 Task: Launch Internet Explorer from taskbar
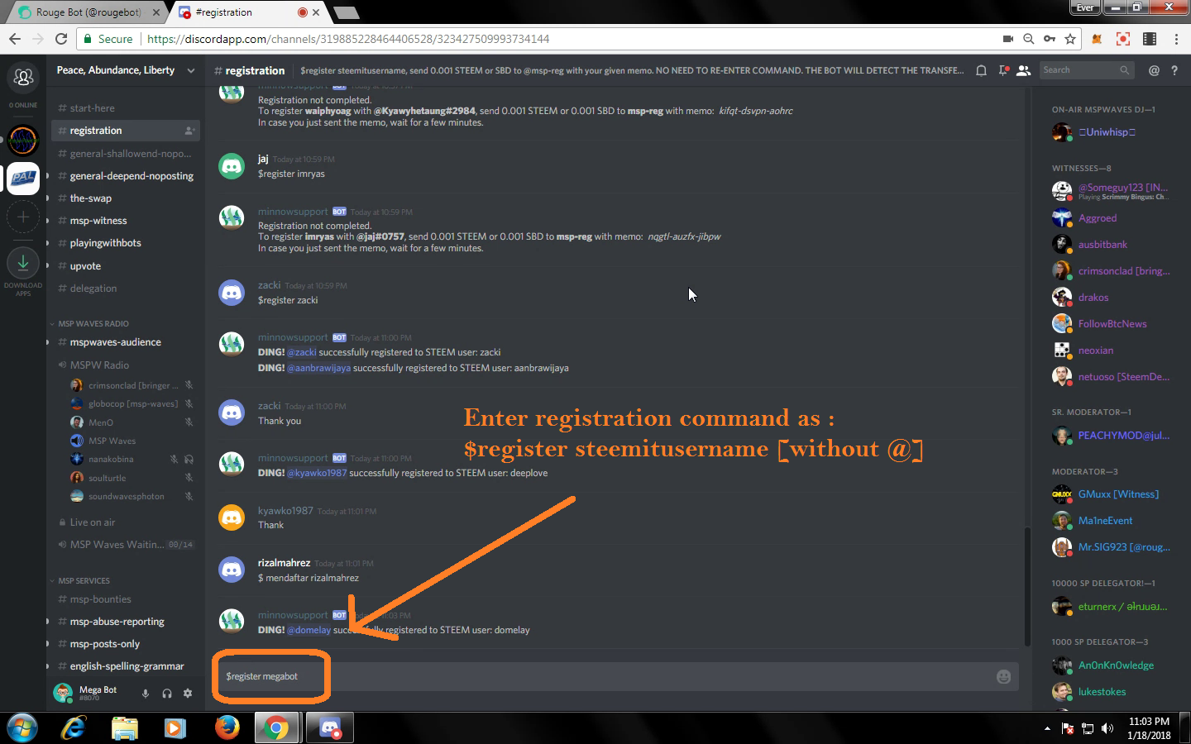74,727
